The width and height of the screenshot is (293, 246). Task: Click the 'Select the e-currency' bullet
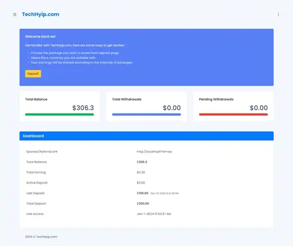[64, 58]
